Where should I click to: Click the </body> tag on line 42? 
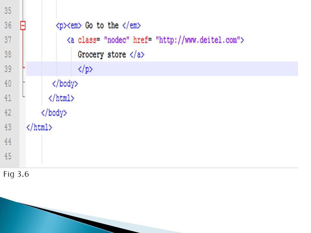pyautogui.click(x=54, y=113)
